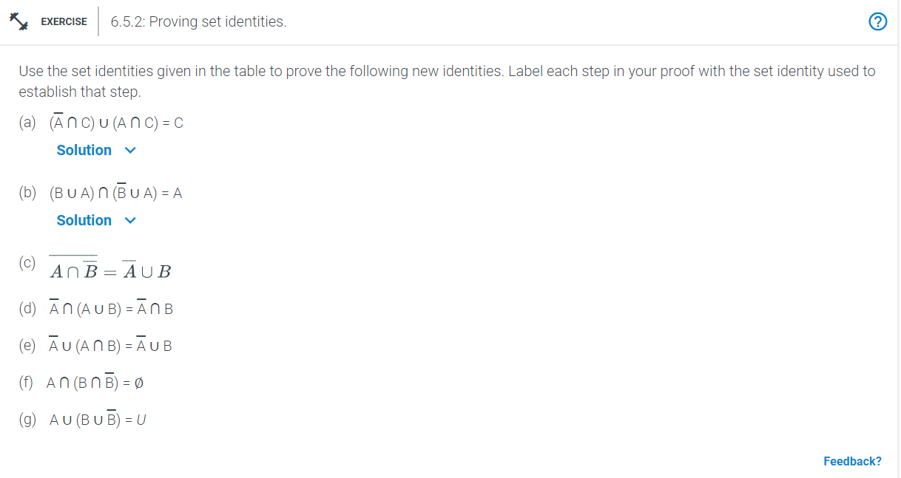Select the title '6.5.2: Proving set identities.'
Viewport: 901px width, 478px height.
(x=198, y=22)
